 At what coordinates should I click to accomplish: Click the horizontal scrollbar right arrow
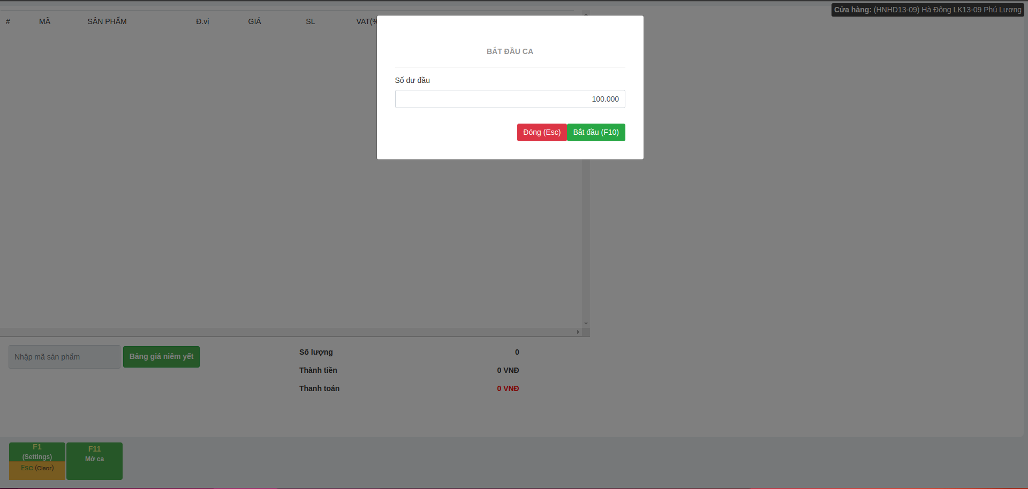[578, 332]
